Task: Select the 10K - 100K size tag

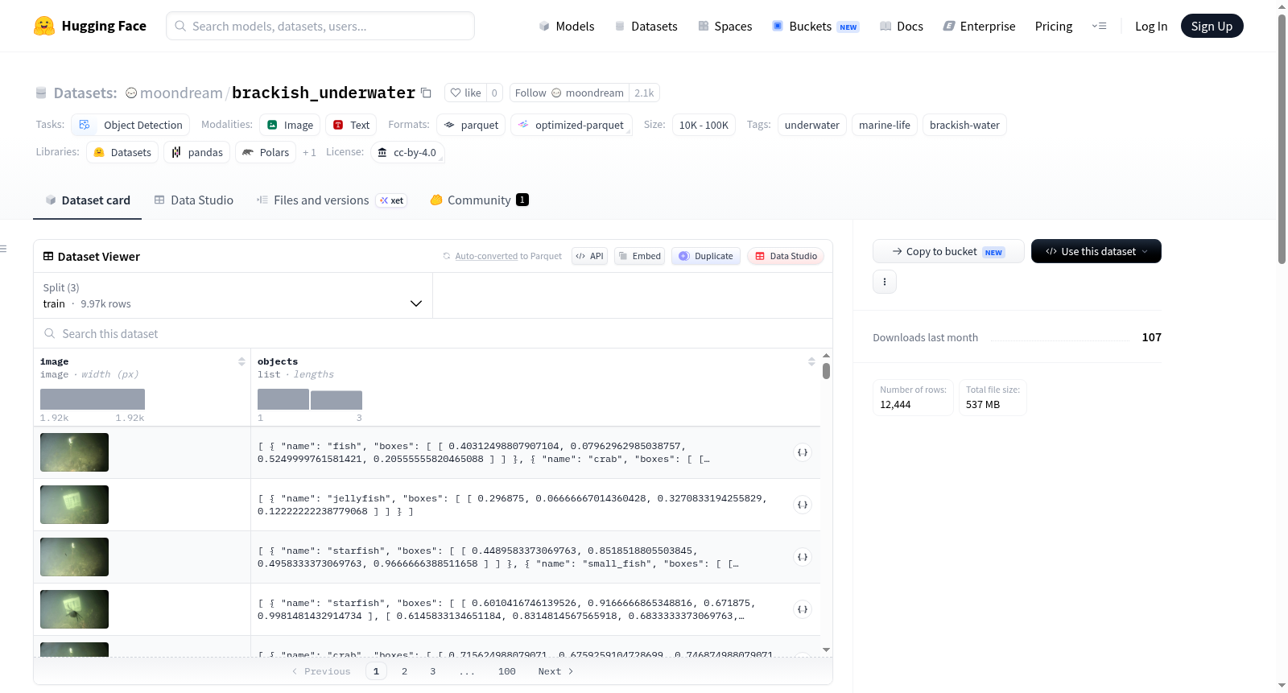Action: click(704, 125)
